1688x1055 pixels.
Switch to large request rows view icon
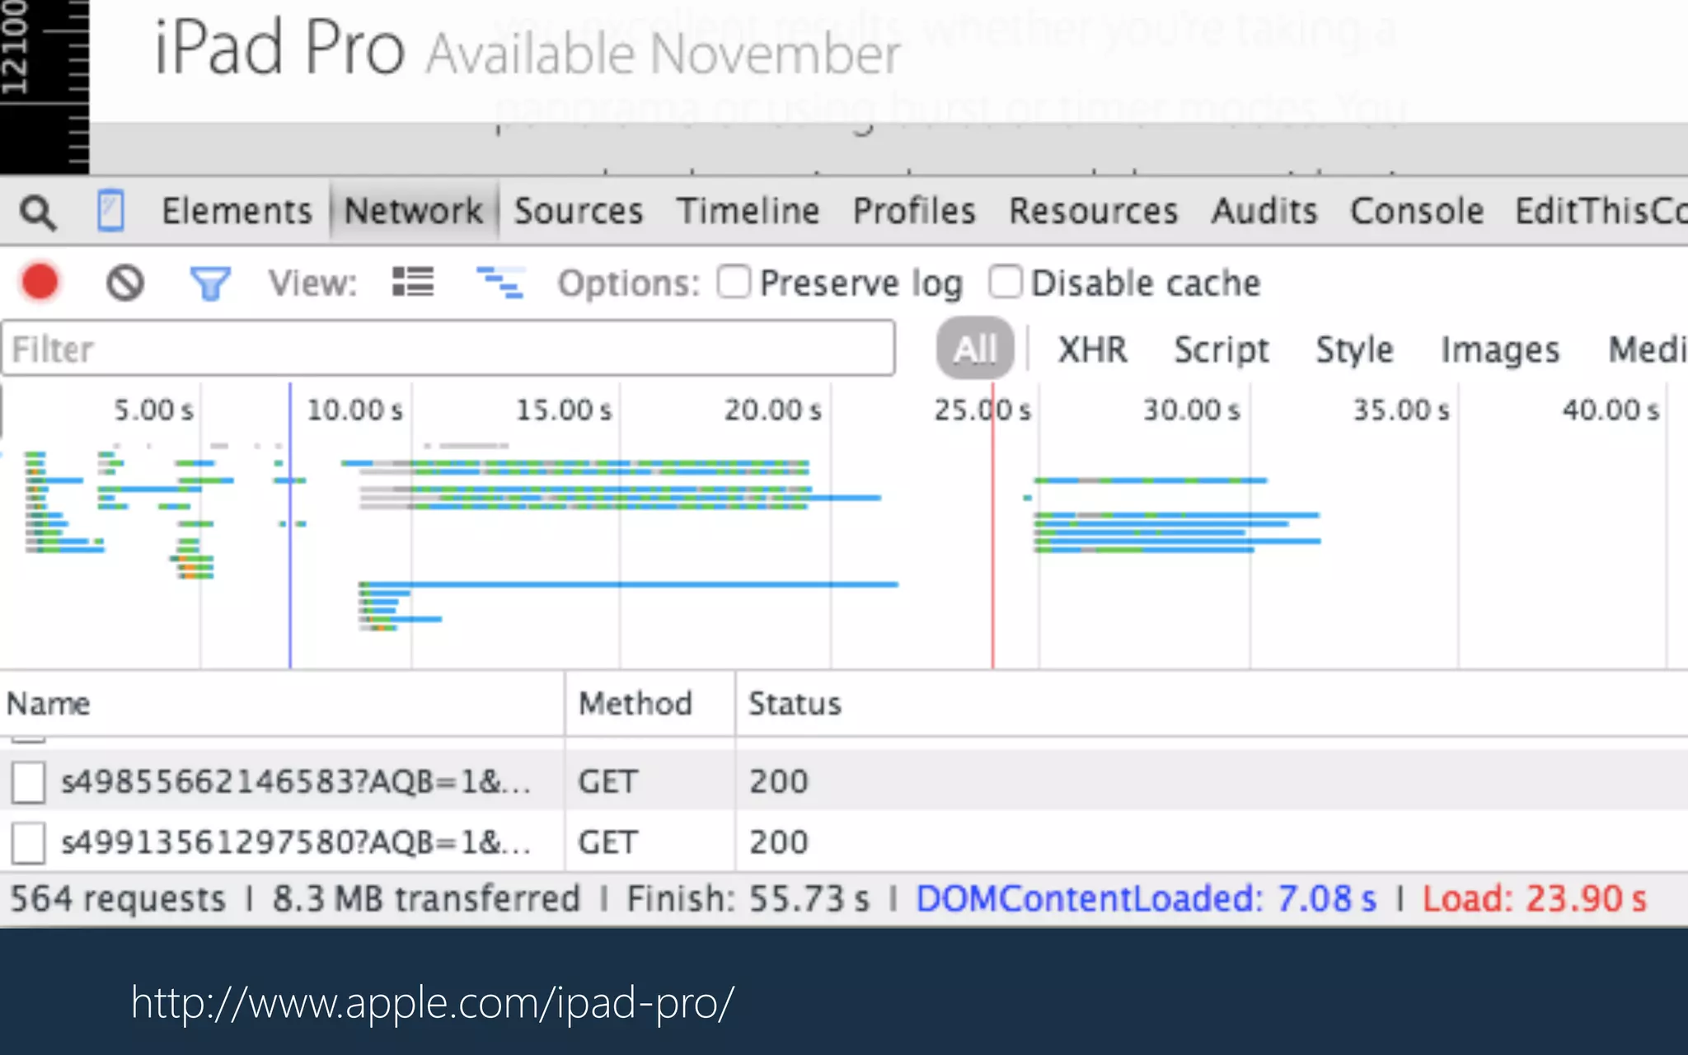(x=412, y=282)
